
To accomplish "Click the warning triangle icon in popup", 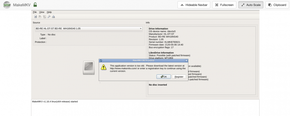I will pos(104,67).
